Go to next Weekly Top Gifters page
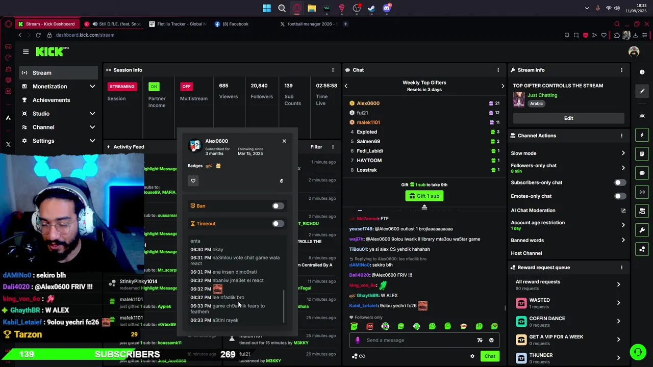The height and width of the screenshot is (367, 653). coord(503,86)
